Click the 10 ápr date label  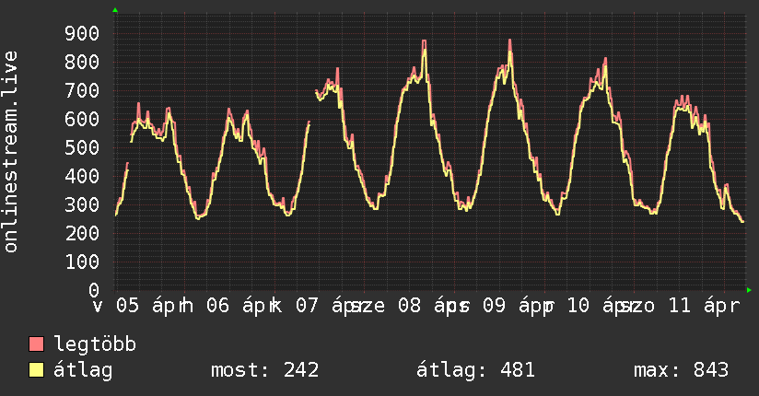tap(594, 306)
